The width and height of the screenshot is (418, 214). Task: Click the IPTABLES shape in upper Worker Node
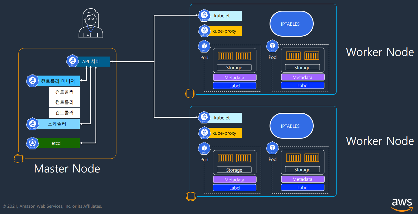[291, 24]
